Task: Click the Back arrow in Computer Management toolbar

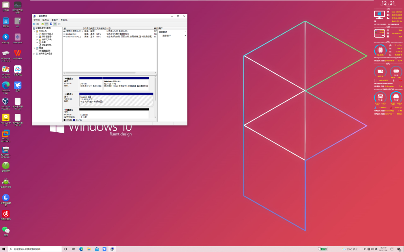Action: point(34,24)
